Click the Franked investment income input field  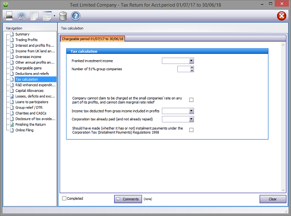tap(175, 61)
